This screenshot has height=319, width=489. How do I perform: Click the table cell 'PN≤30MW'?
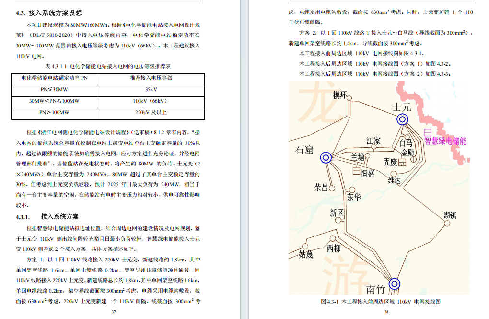pos(54,89)
